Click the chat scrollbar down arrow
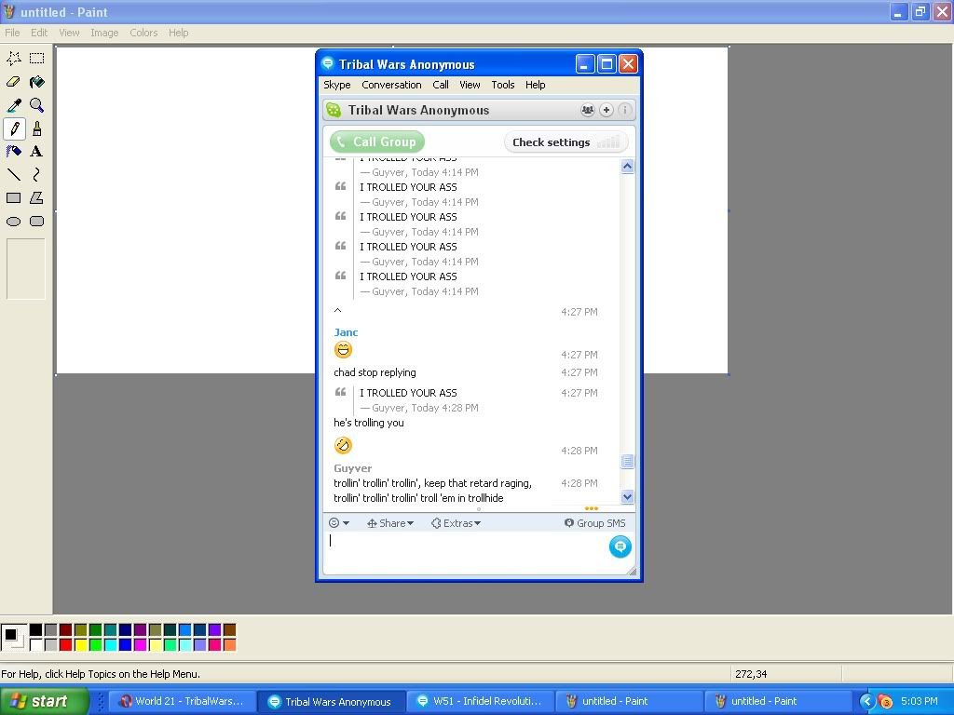This screenshot has width=954, height=715. pos(627,497)
